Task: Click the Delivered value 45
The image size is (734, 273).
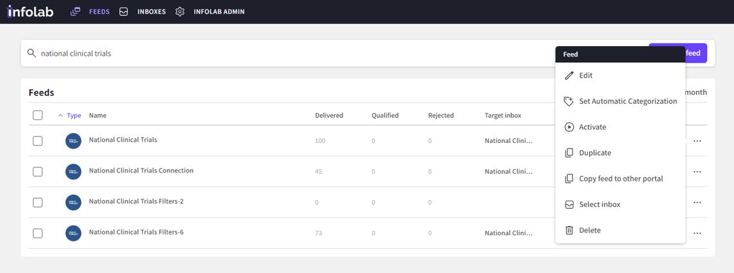Action: pos(319,172)
